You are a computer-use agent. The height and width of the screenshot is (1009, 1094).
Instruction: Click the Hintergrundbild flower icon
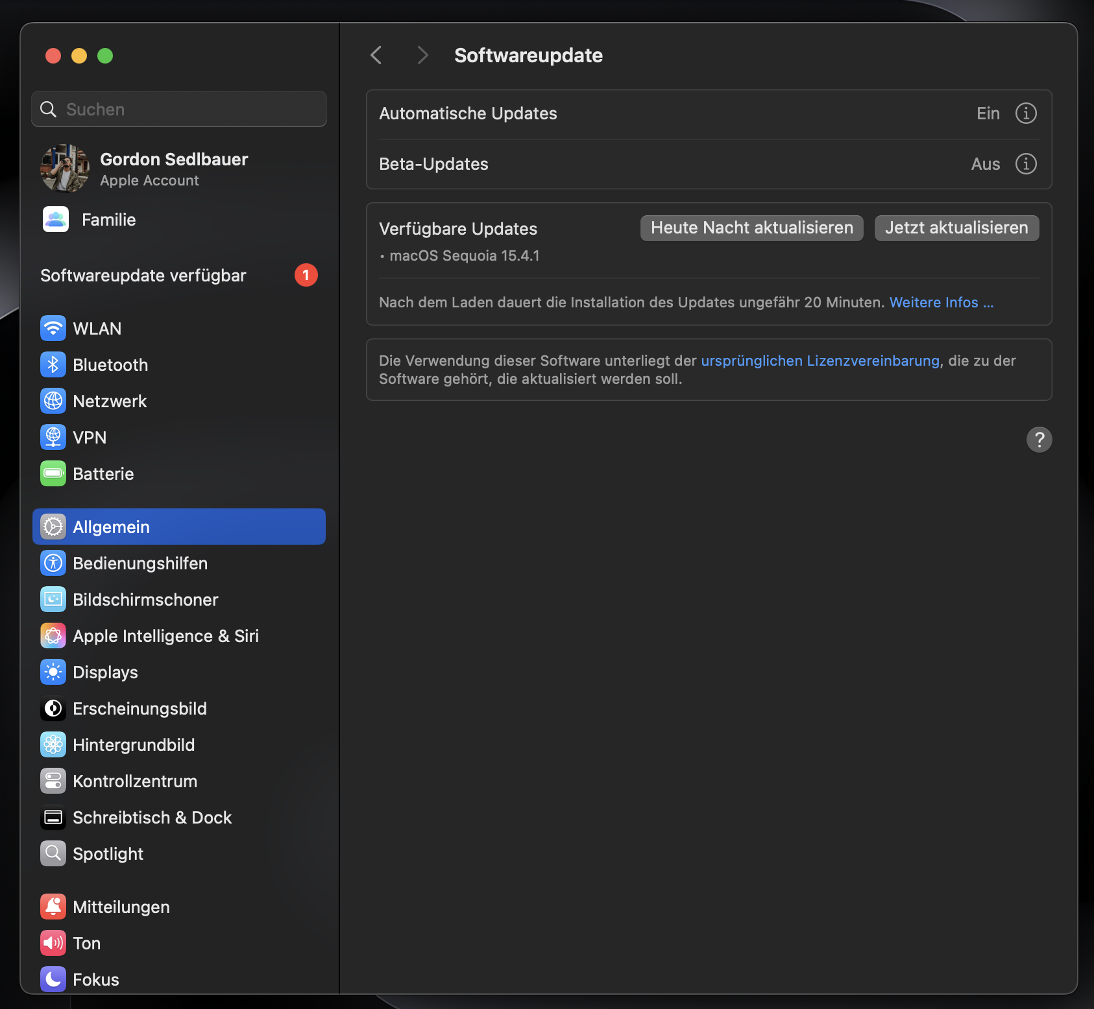(53, 744)
